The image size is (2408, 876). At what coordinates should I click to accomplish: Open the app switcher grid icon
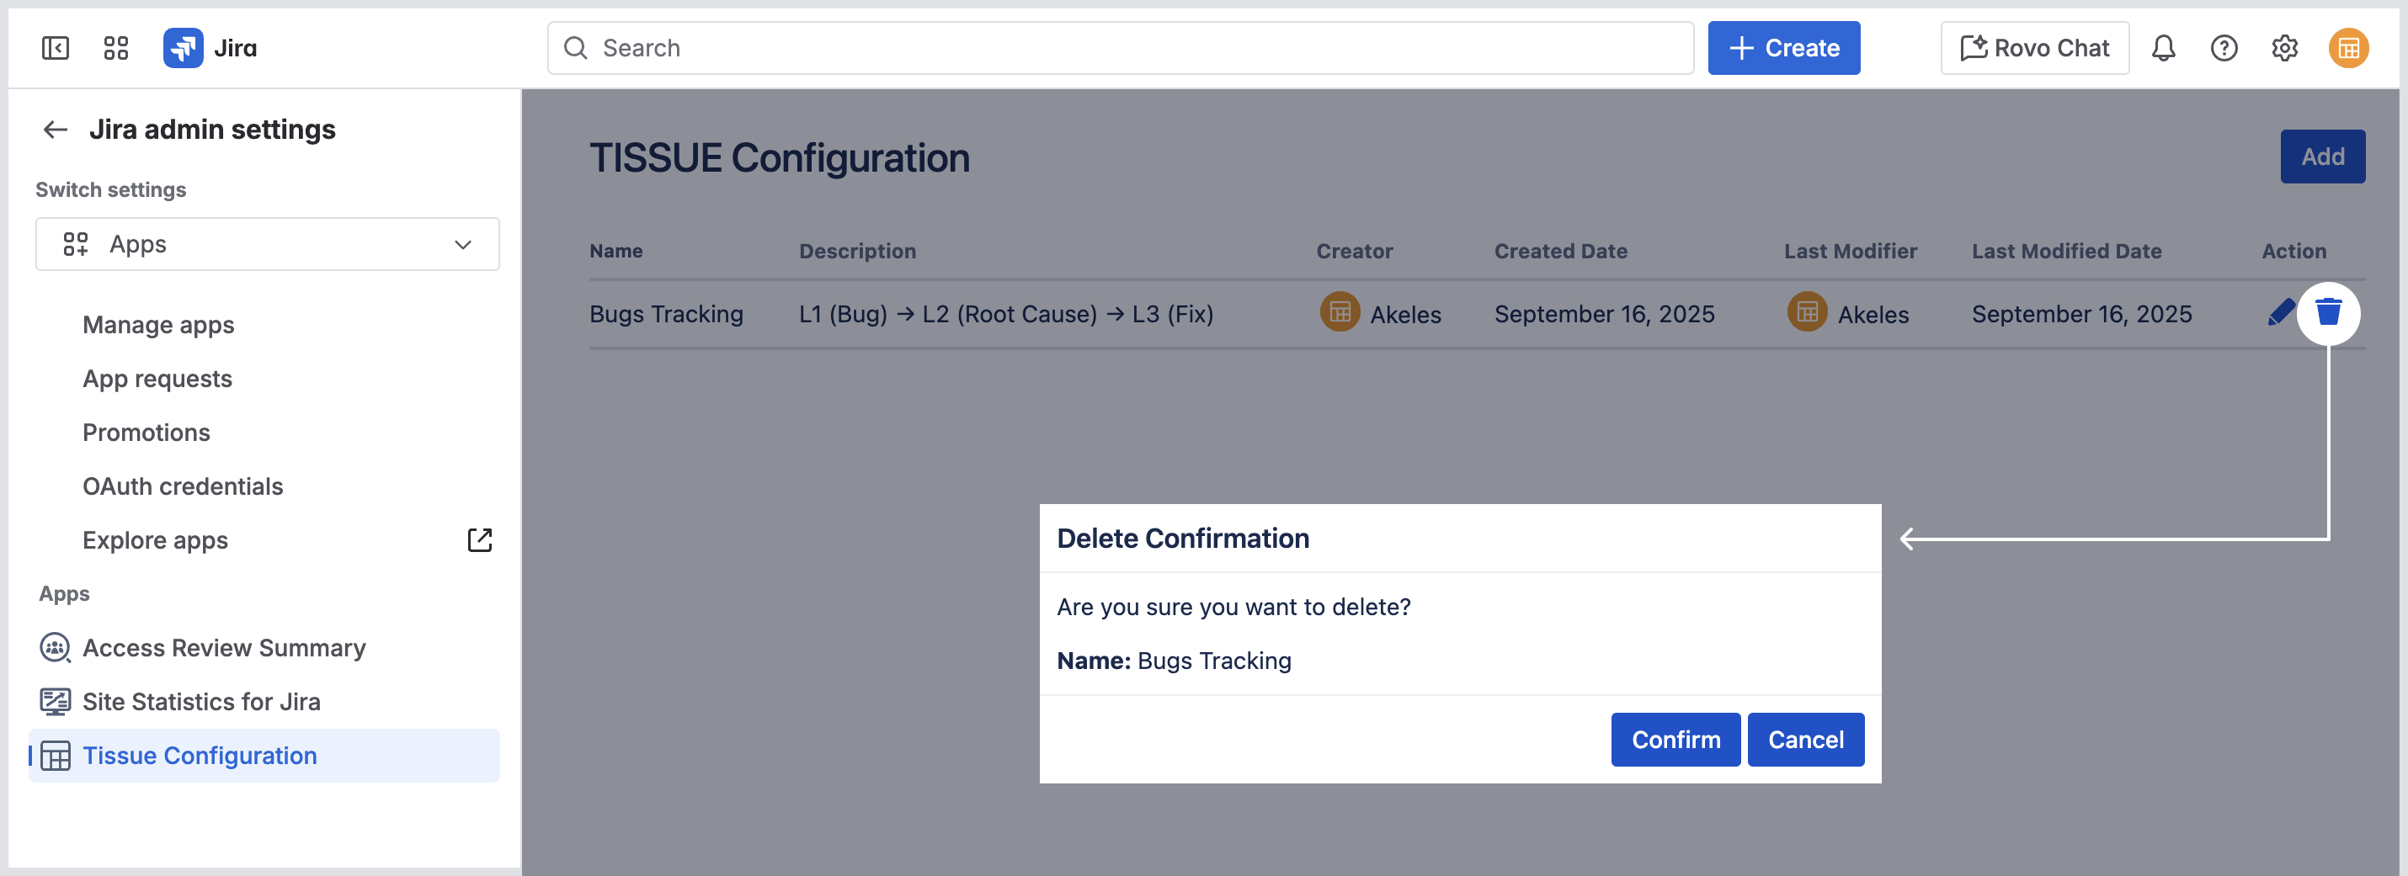tap(116, 48)
